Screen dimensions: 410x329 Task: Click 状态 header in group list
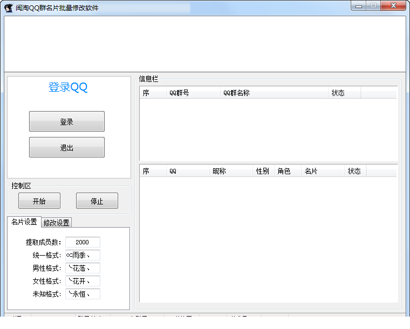(345, 93)
